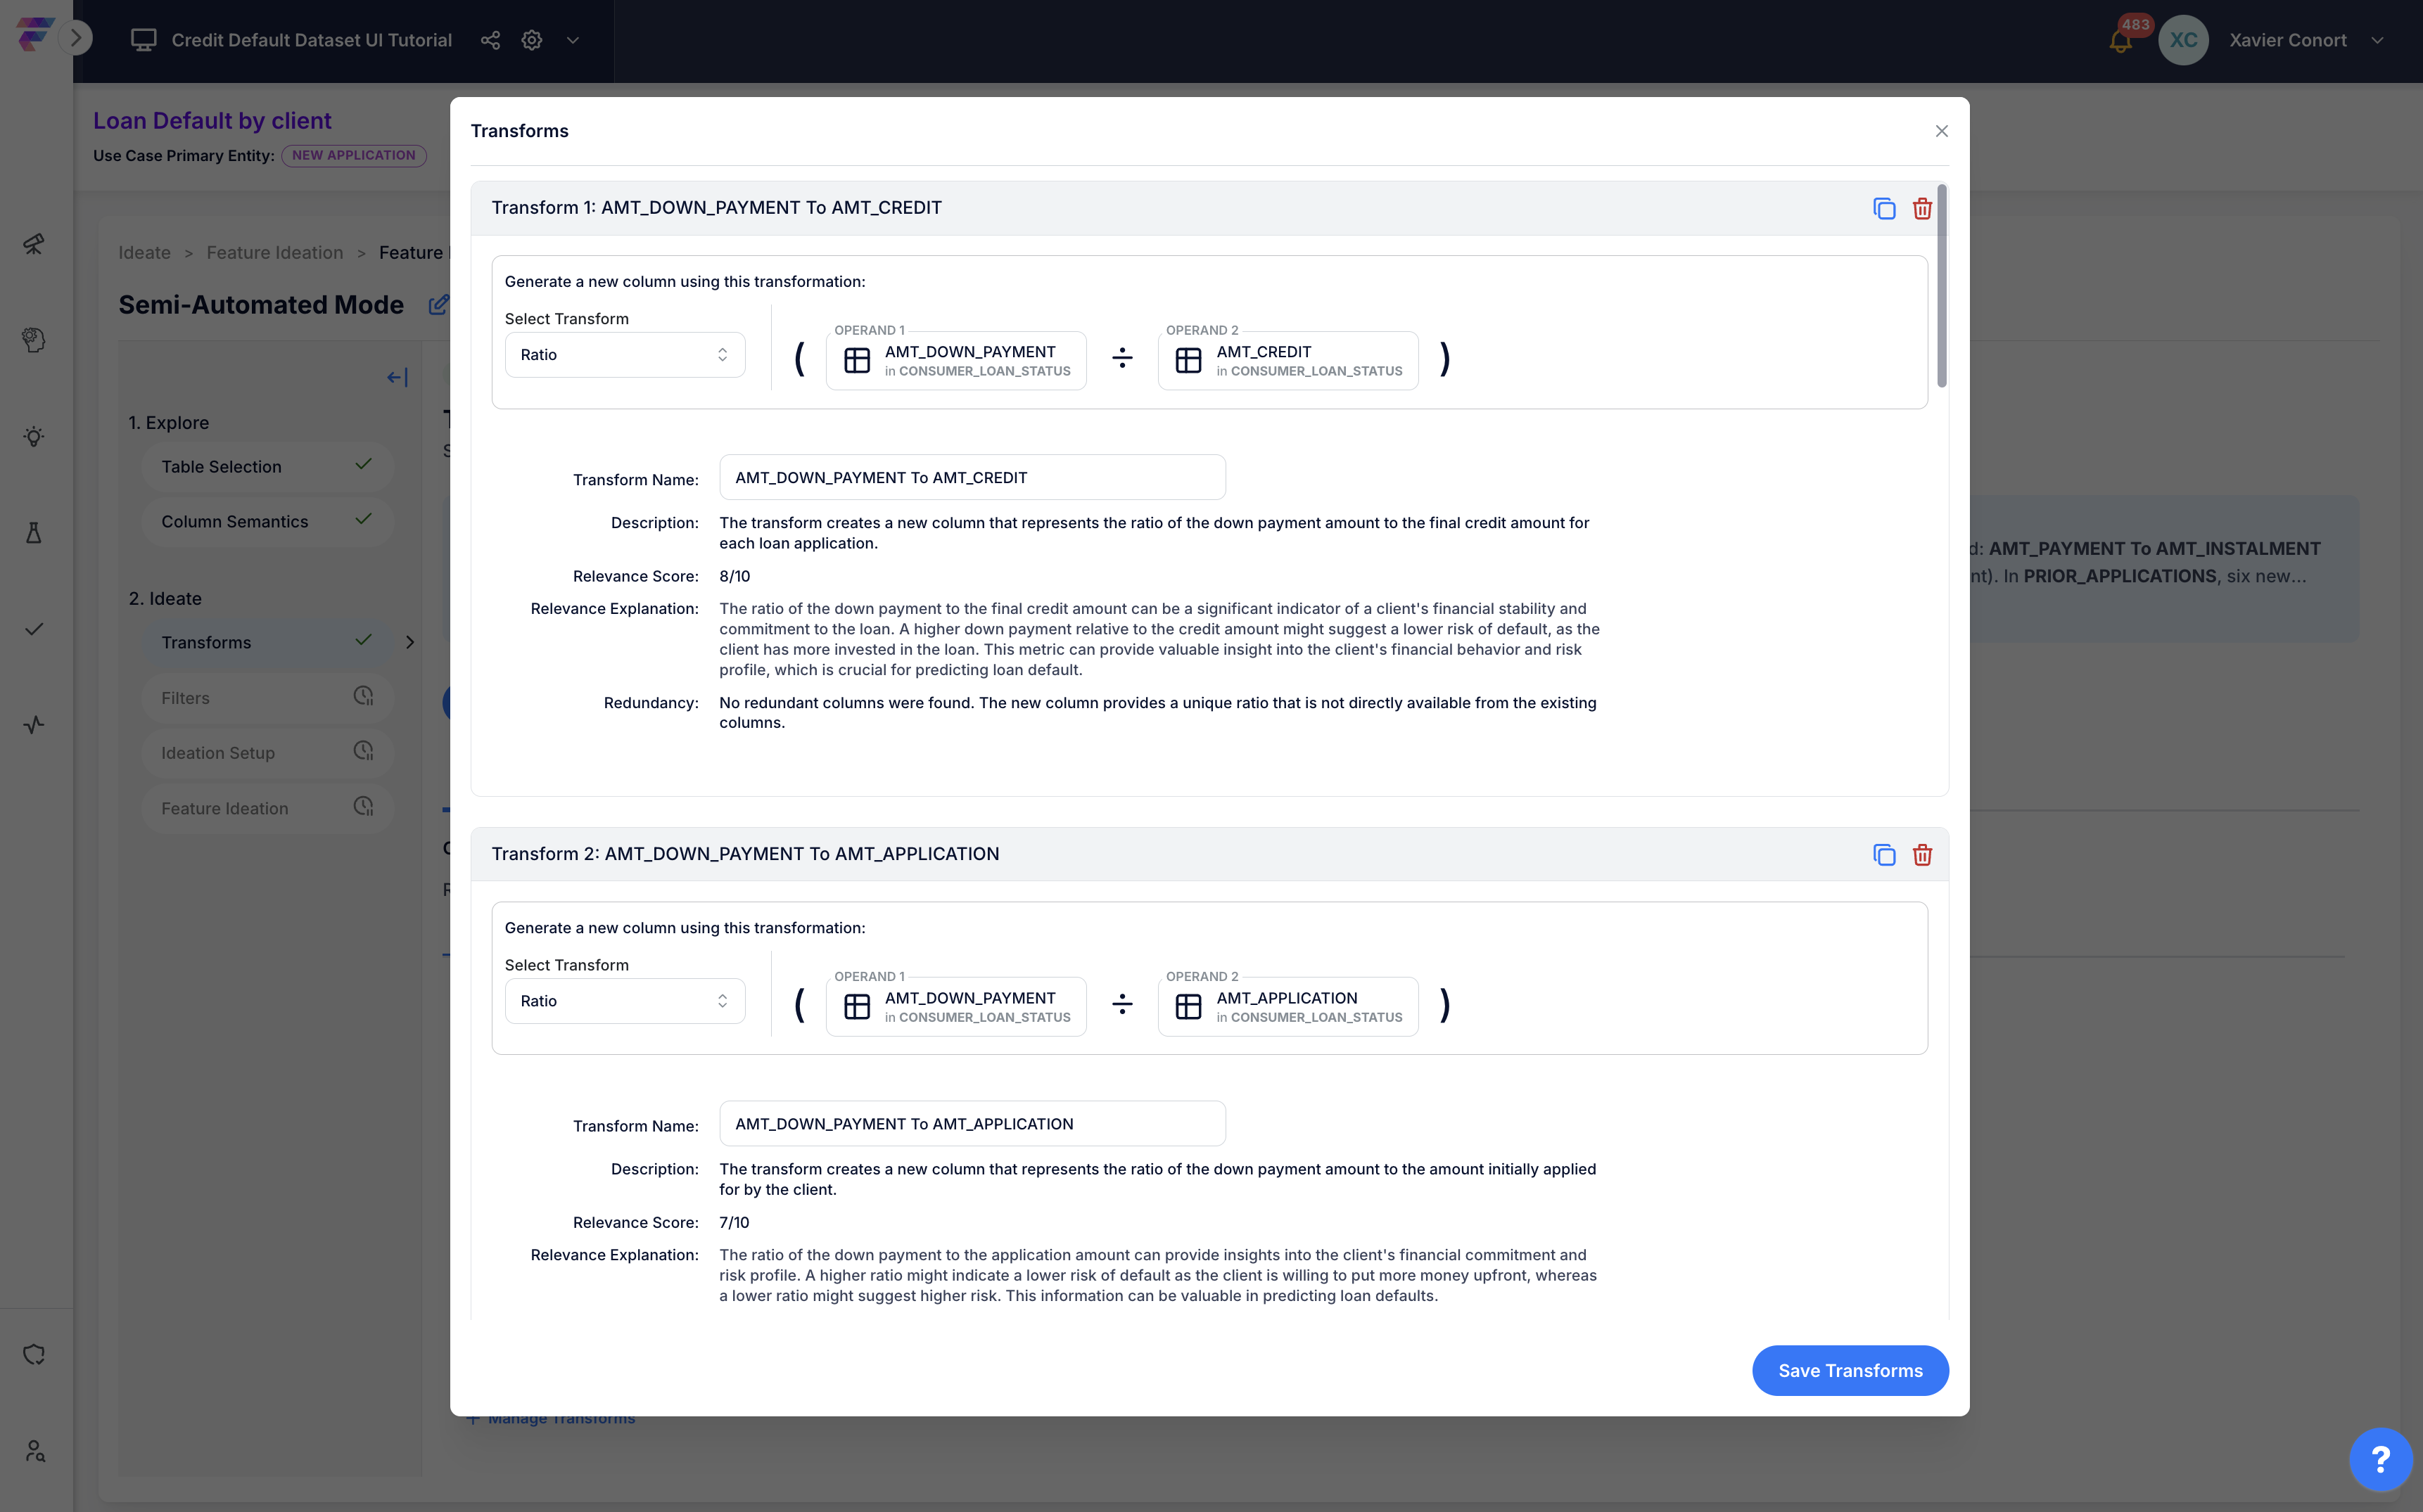This screenshot has height=1512, width=2423.
Task: Open the shield icon in left sidebar
Action: (34, 1355)
